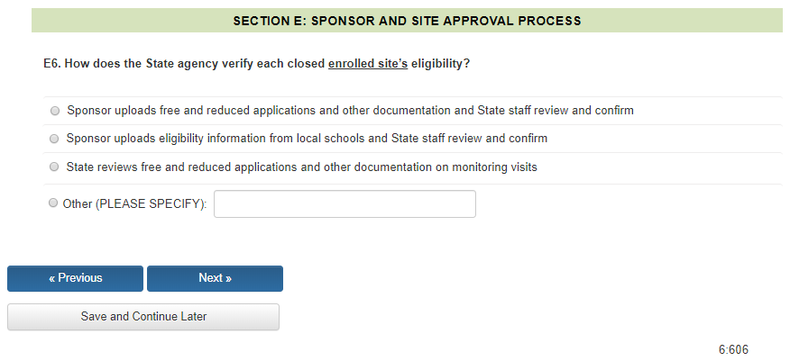Pick the State reviews on monitoring visits radio
790x361 pixels.
click(x=56, y=167)
